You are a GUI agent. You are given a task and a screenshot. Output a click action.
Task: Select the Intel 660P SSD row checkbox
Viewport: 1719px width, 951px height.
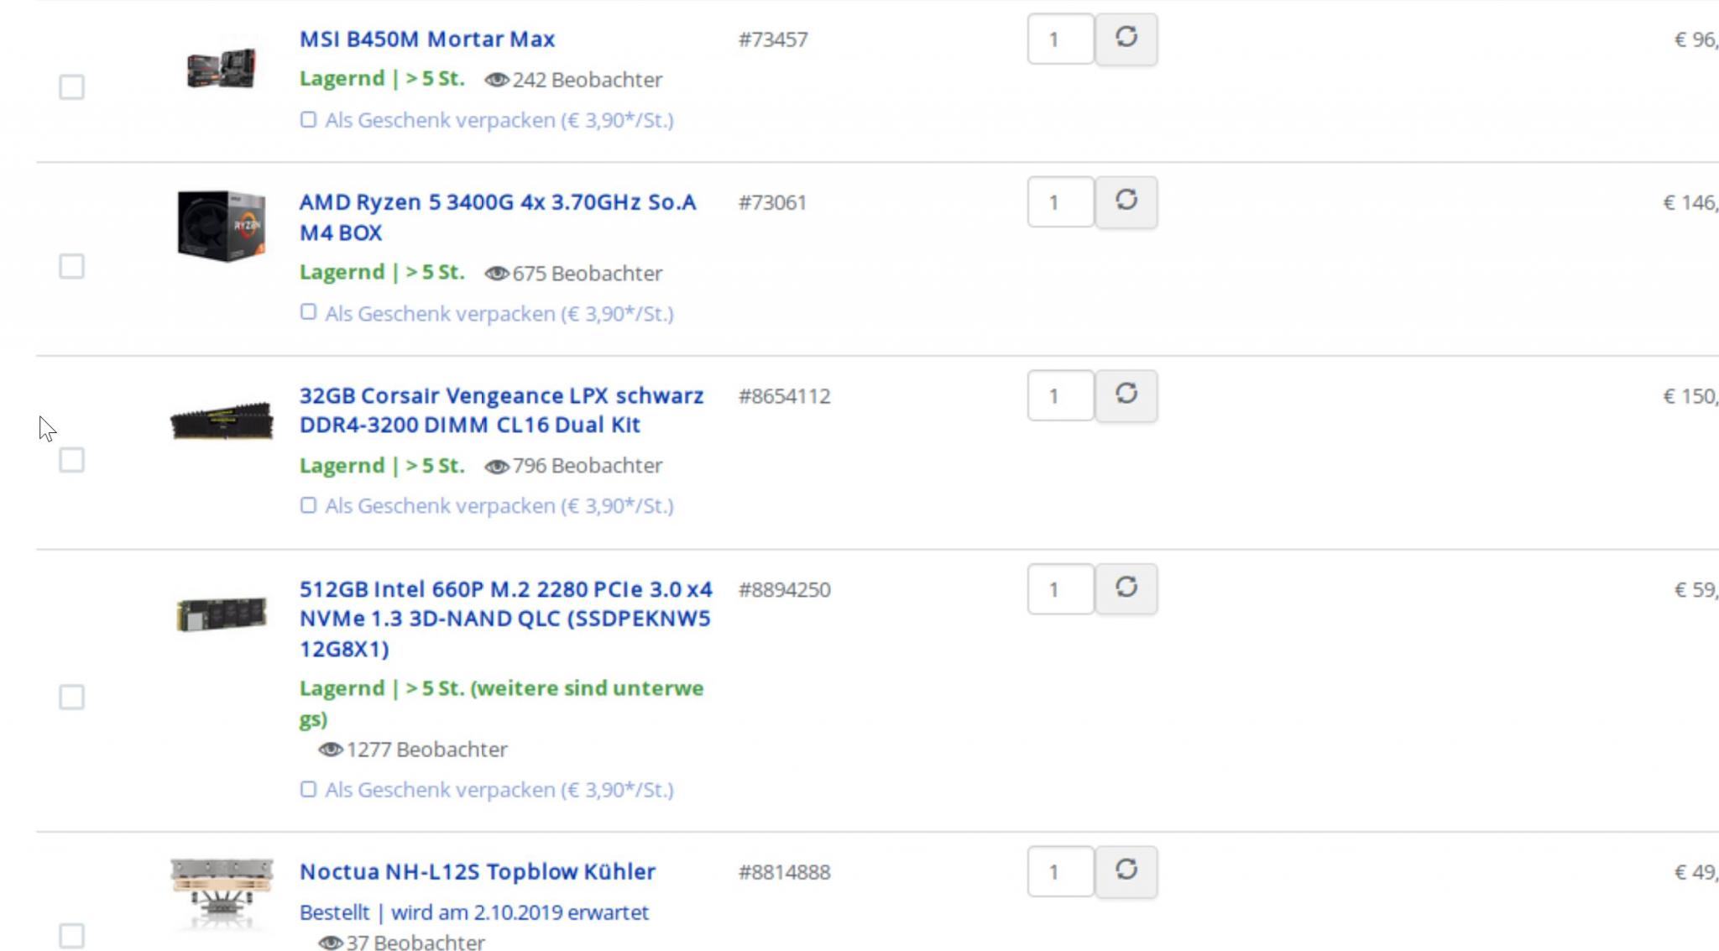click(71, 697)
